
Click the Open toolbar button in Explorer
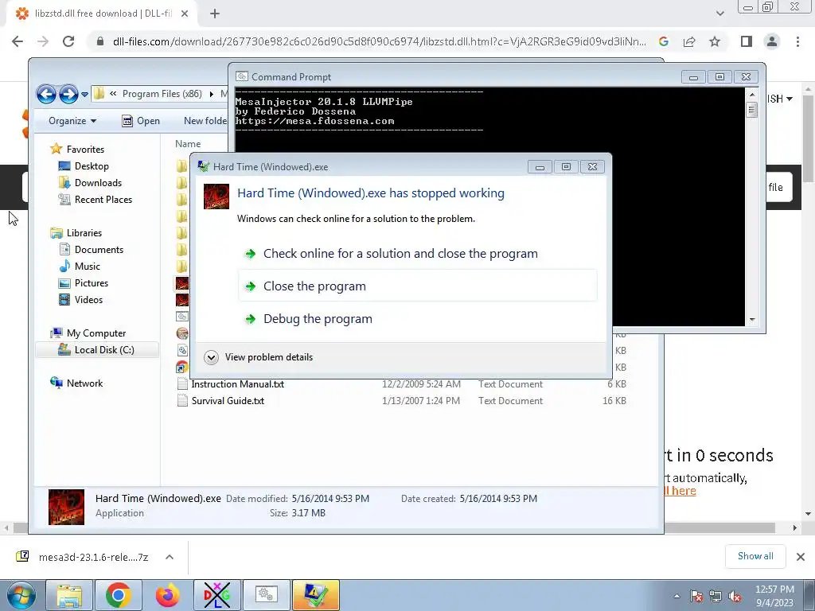[x=141, y=121]
